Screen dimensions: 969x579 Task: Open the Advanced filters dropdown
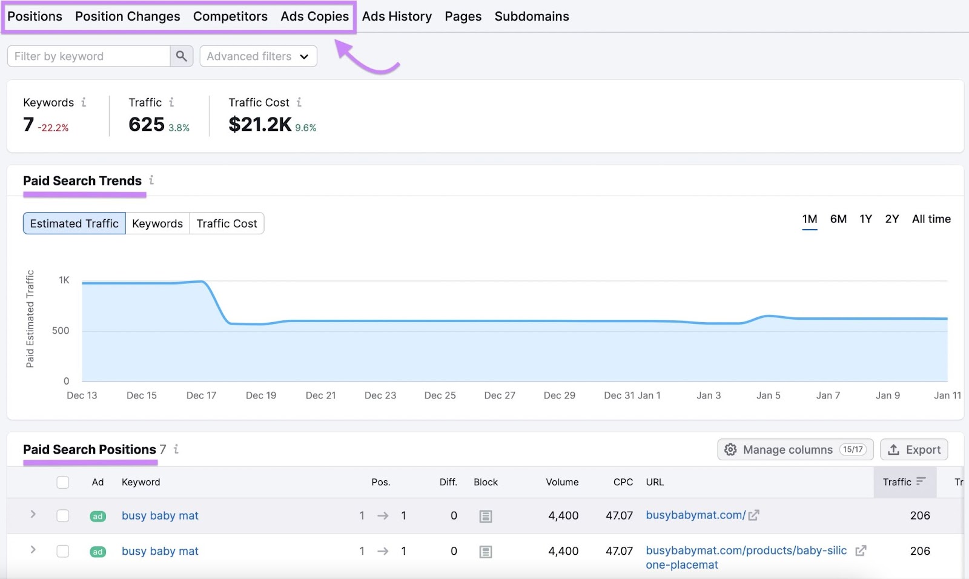click(257, 56)
